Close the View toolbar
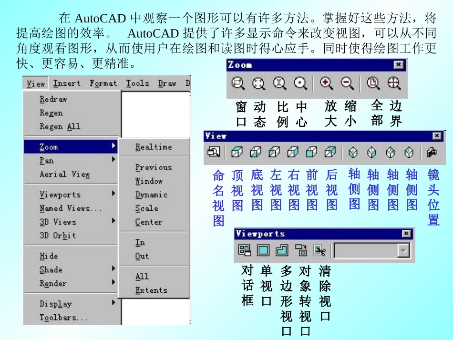453x340 pixels. (437, 136)
